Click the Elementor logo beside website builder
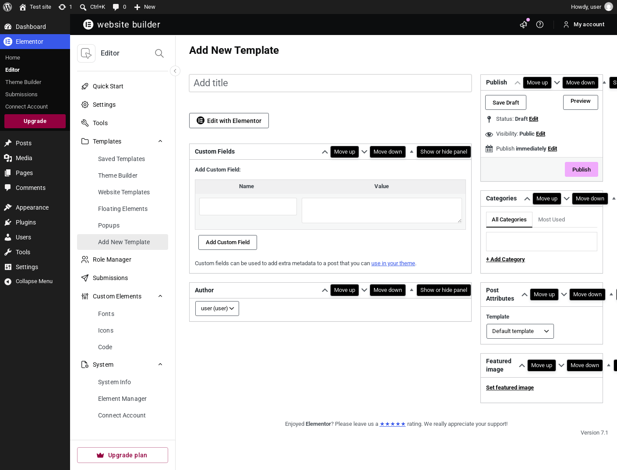 coord(88,25)
